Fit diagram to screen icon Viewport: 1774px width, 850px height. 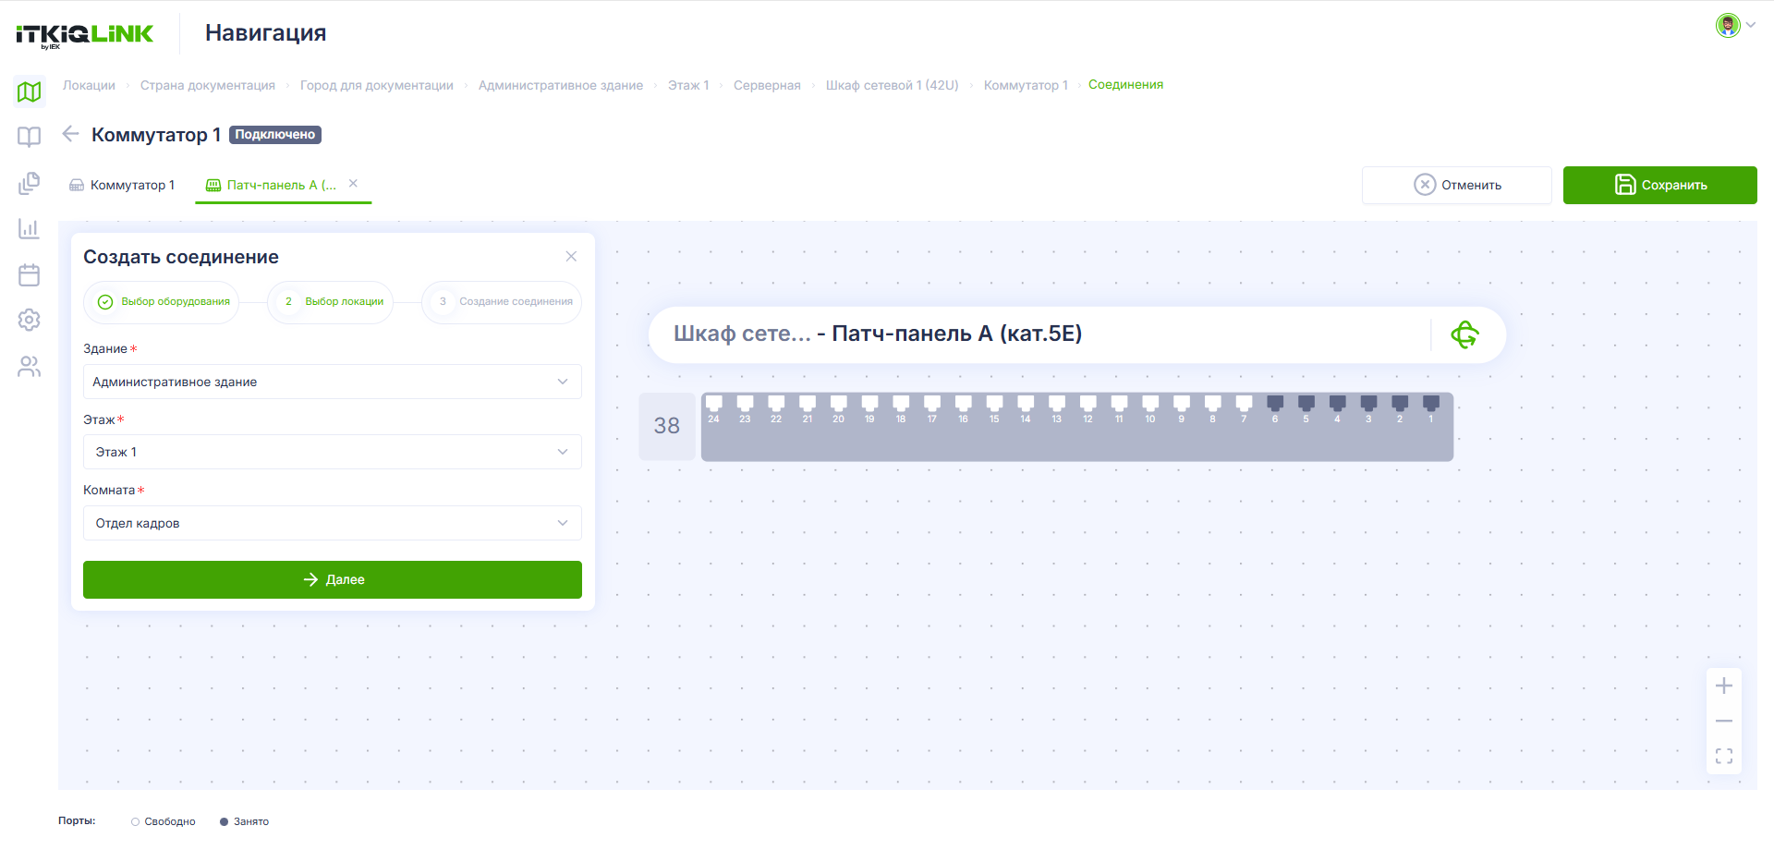coord(1724,756)
